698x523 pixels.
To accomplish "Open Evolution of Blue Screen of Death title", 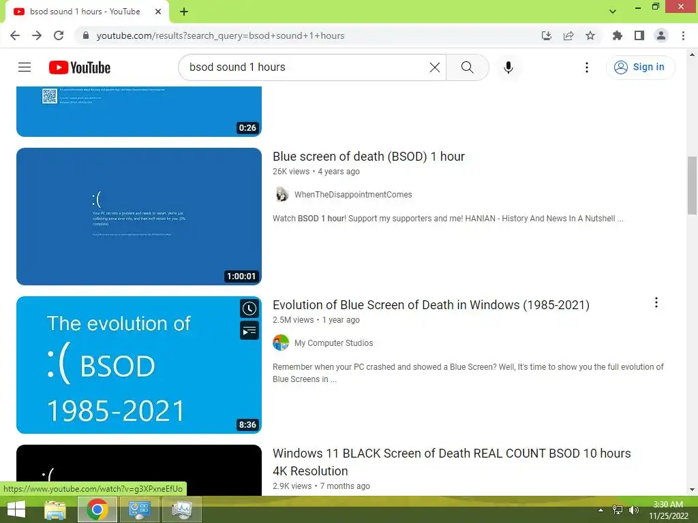I will click(x=431, y=305).
